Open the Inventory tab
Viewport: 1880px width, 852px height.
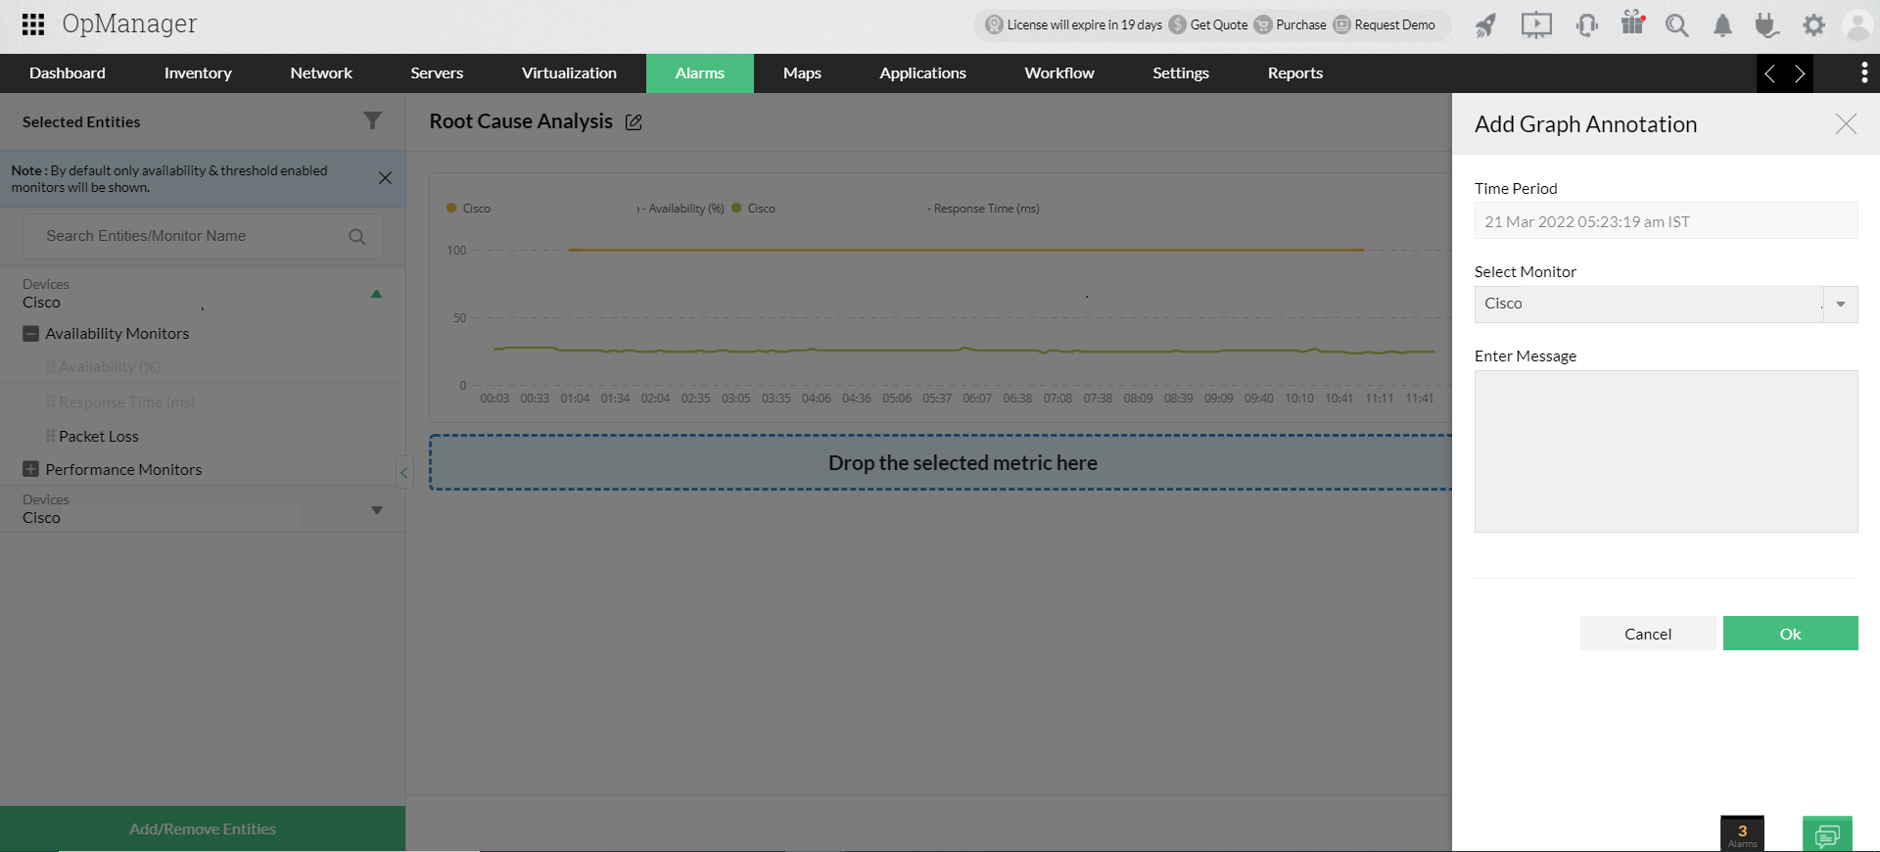tap(198, 73)
